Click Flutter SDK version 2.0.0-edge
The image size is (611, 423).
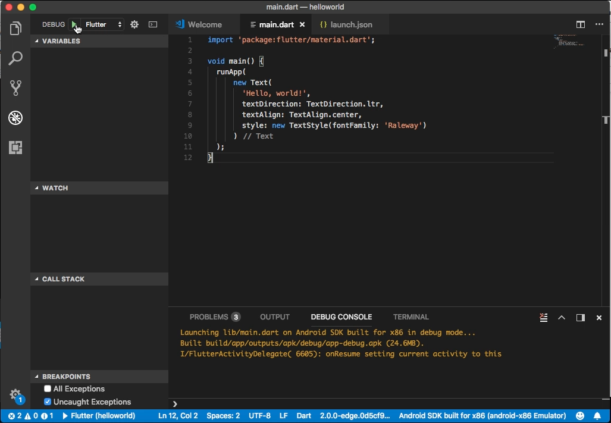355,416
